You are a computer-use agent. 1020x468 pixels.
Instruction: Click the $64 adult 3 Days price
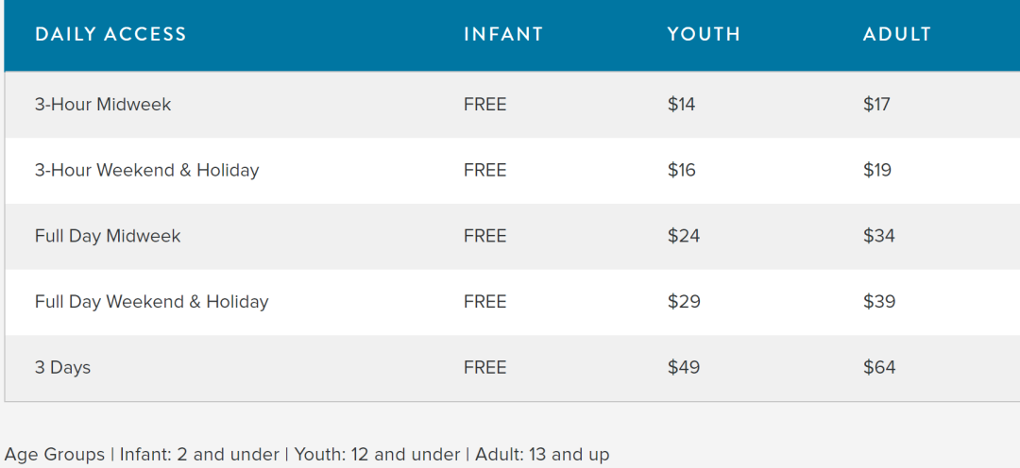878,368
